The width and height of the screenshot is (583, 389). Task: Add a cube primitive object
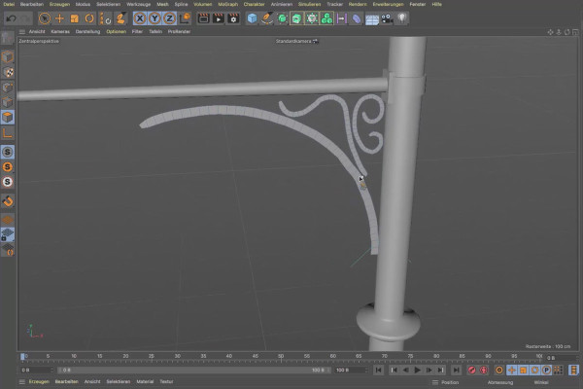(252, 18)
